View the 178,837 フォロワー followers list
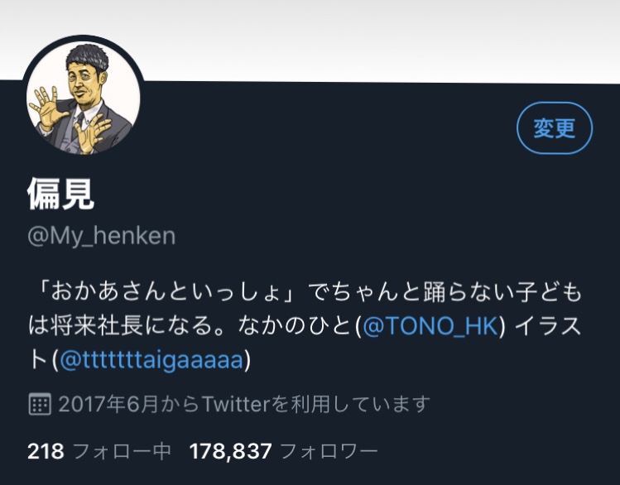The width and height of the screenshot is (620, 485). click(x=283, y=451)
